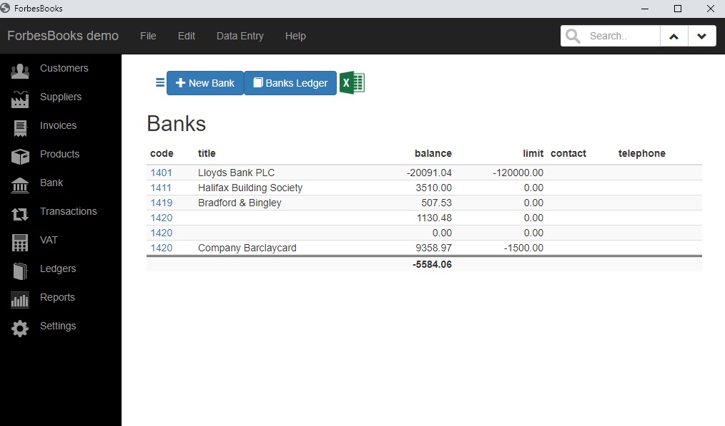Open the Customers section icon

coord(20,71)
